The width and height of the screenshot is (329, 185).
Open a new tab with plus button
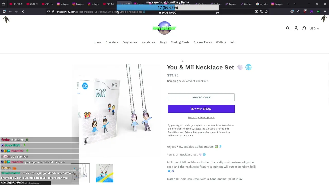pos(288,4)
